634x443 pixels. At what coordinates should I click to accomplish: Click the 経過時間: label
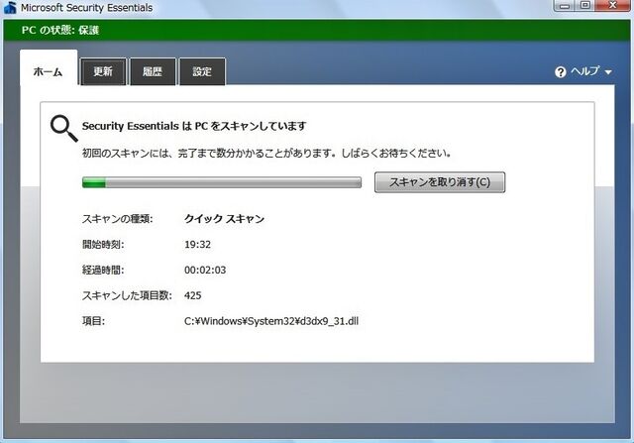103,270
